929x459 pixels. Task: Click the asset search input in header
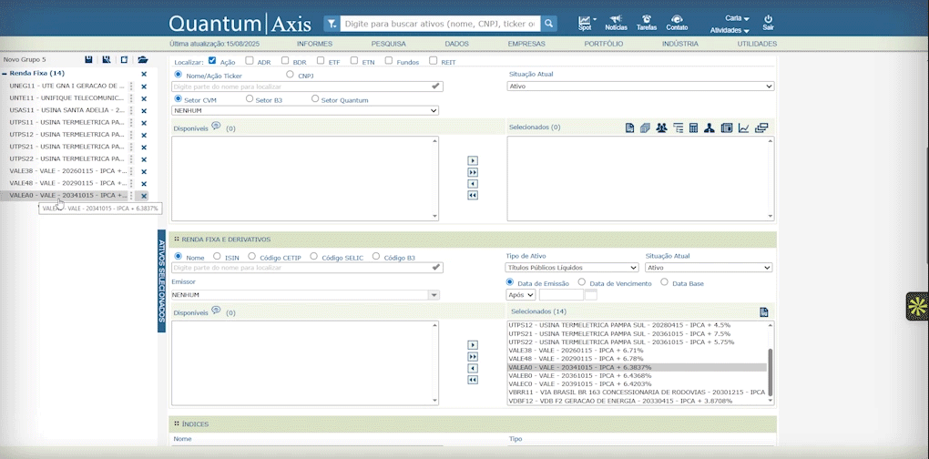440,24
